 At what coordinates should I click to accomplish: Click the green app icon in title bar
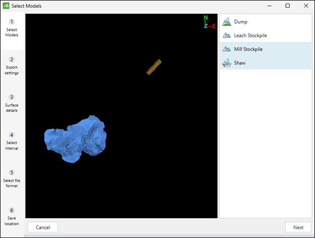(x=6, y=6)
